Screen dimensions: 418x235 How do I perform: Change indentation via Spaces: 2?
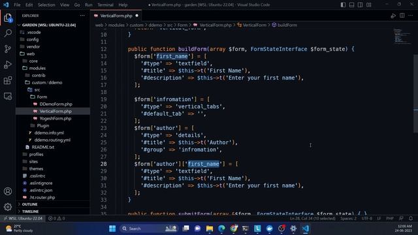tap(348, 219)
